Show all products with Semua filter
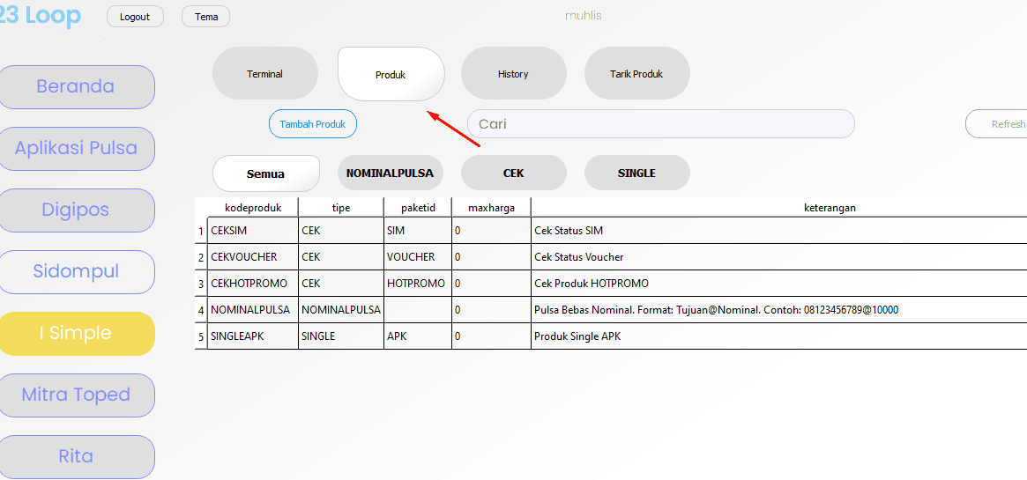The height and width of the screenshot is (480, 1027). [265, 174]
